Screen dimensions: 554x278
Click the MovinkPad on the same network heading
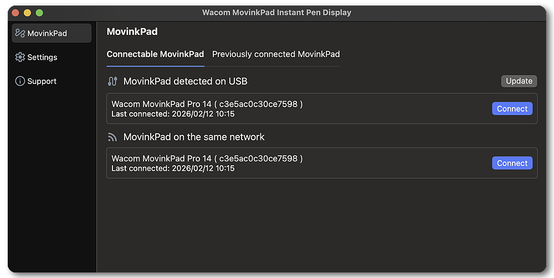pos(193,137)
